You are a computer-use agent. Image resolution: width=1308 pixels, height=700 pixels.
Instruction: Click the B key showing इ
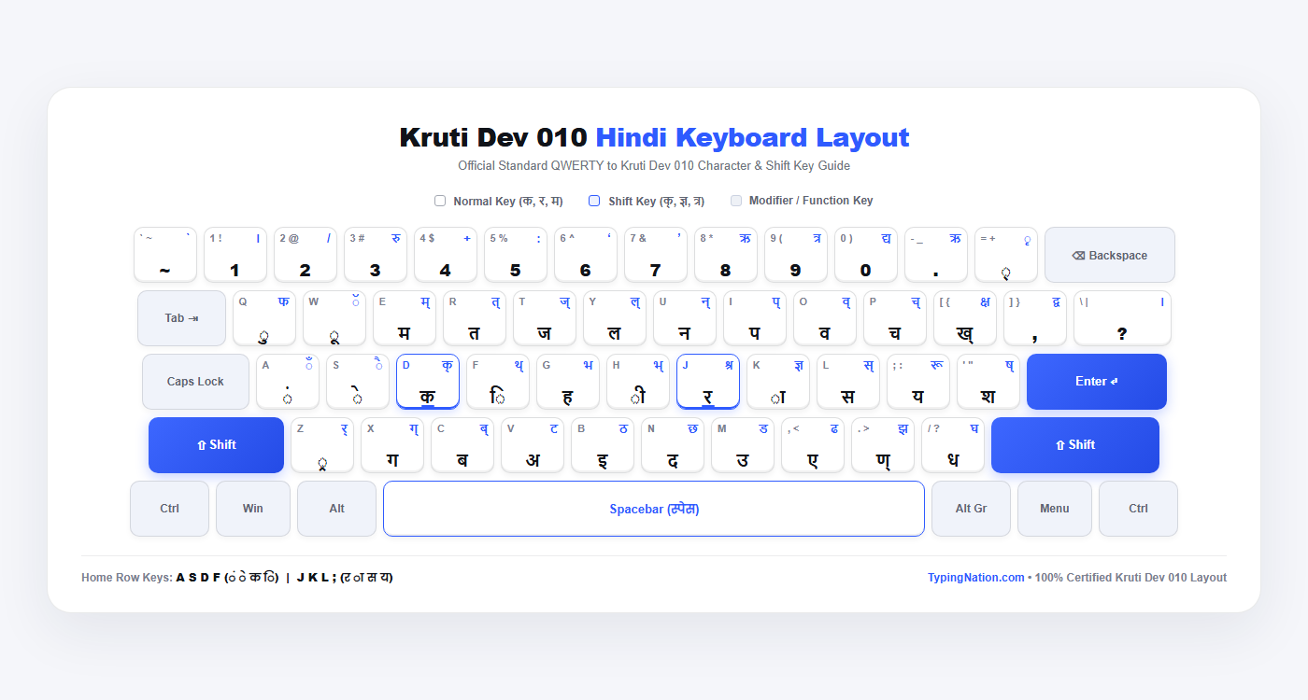[x=602, y=445]
